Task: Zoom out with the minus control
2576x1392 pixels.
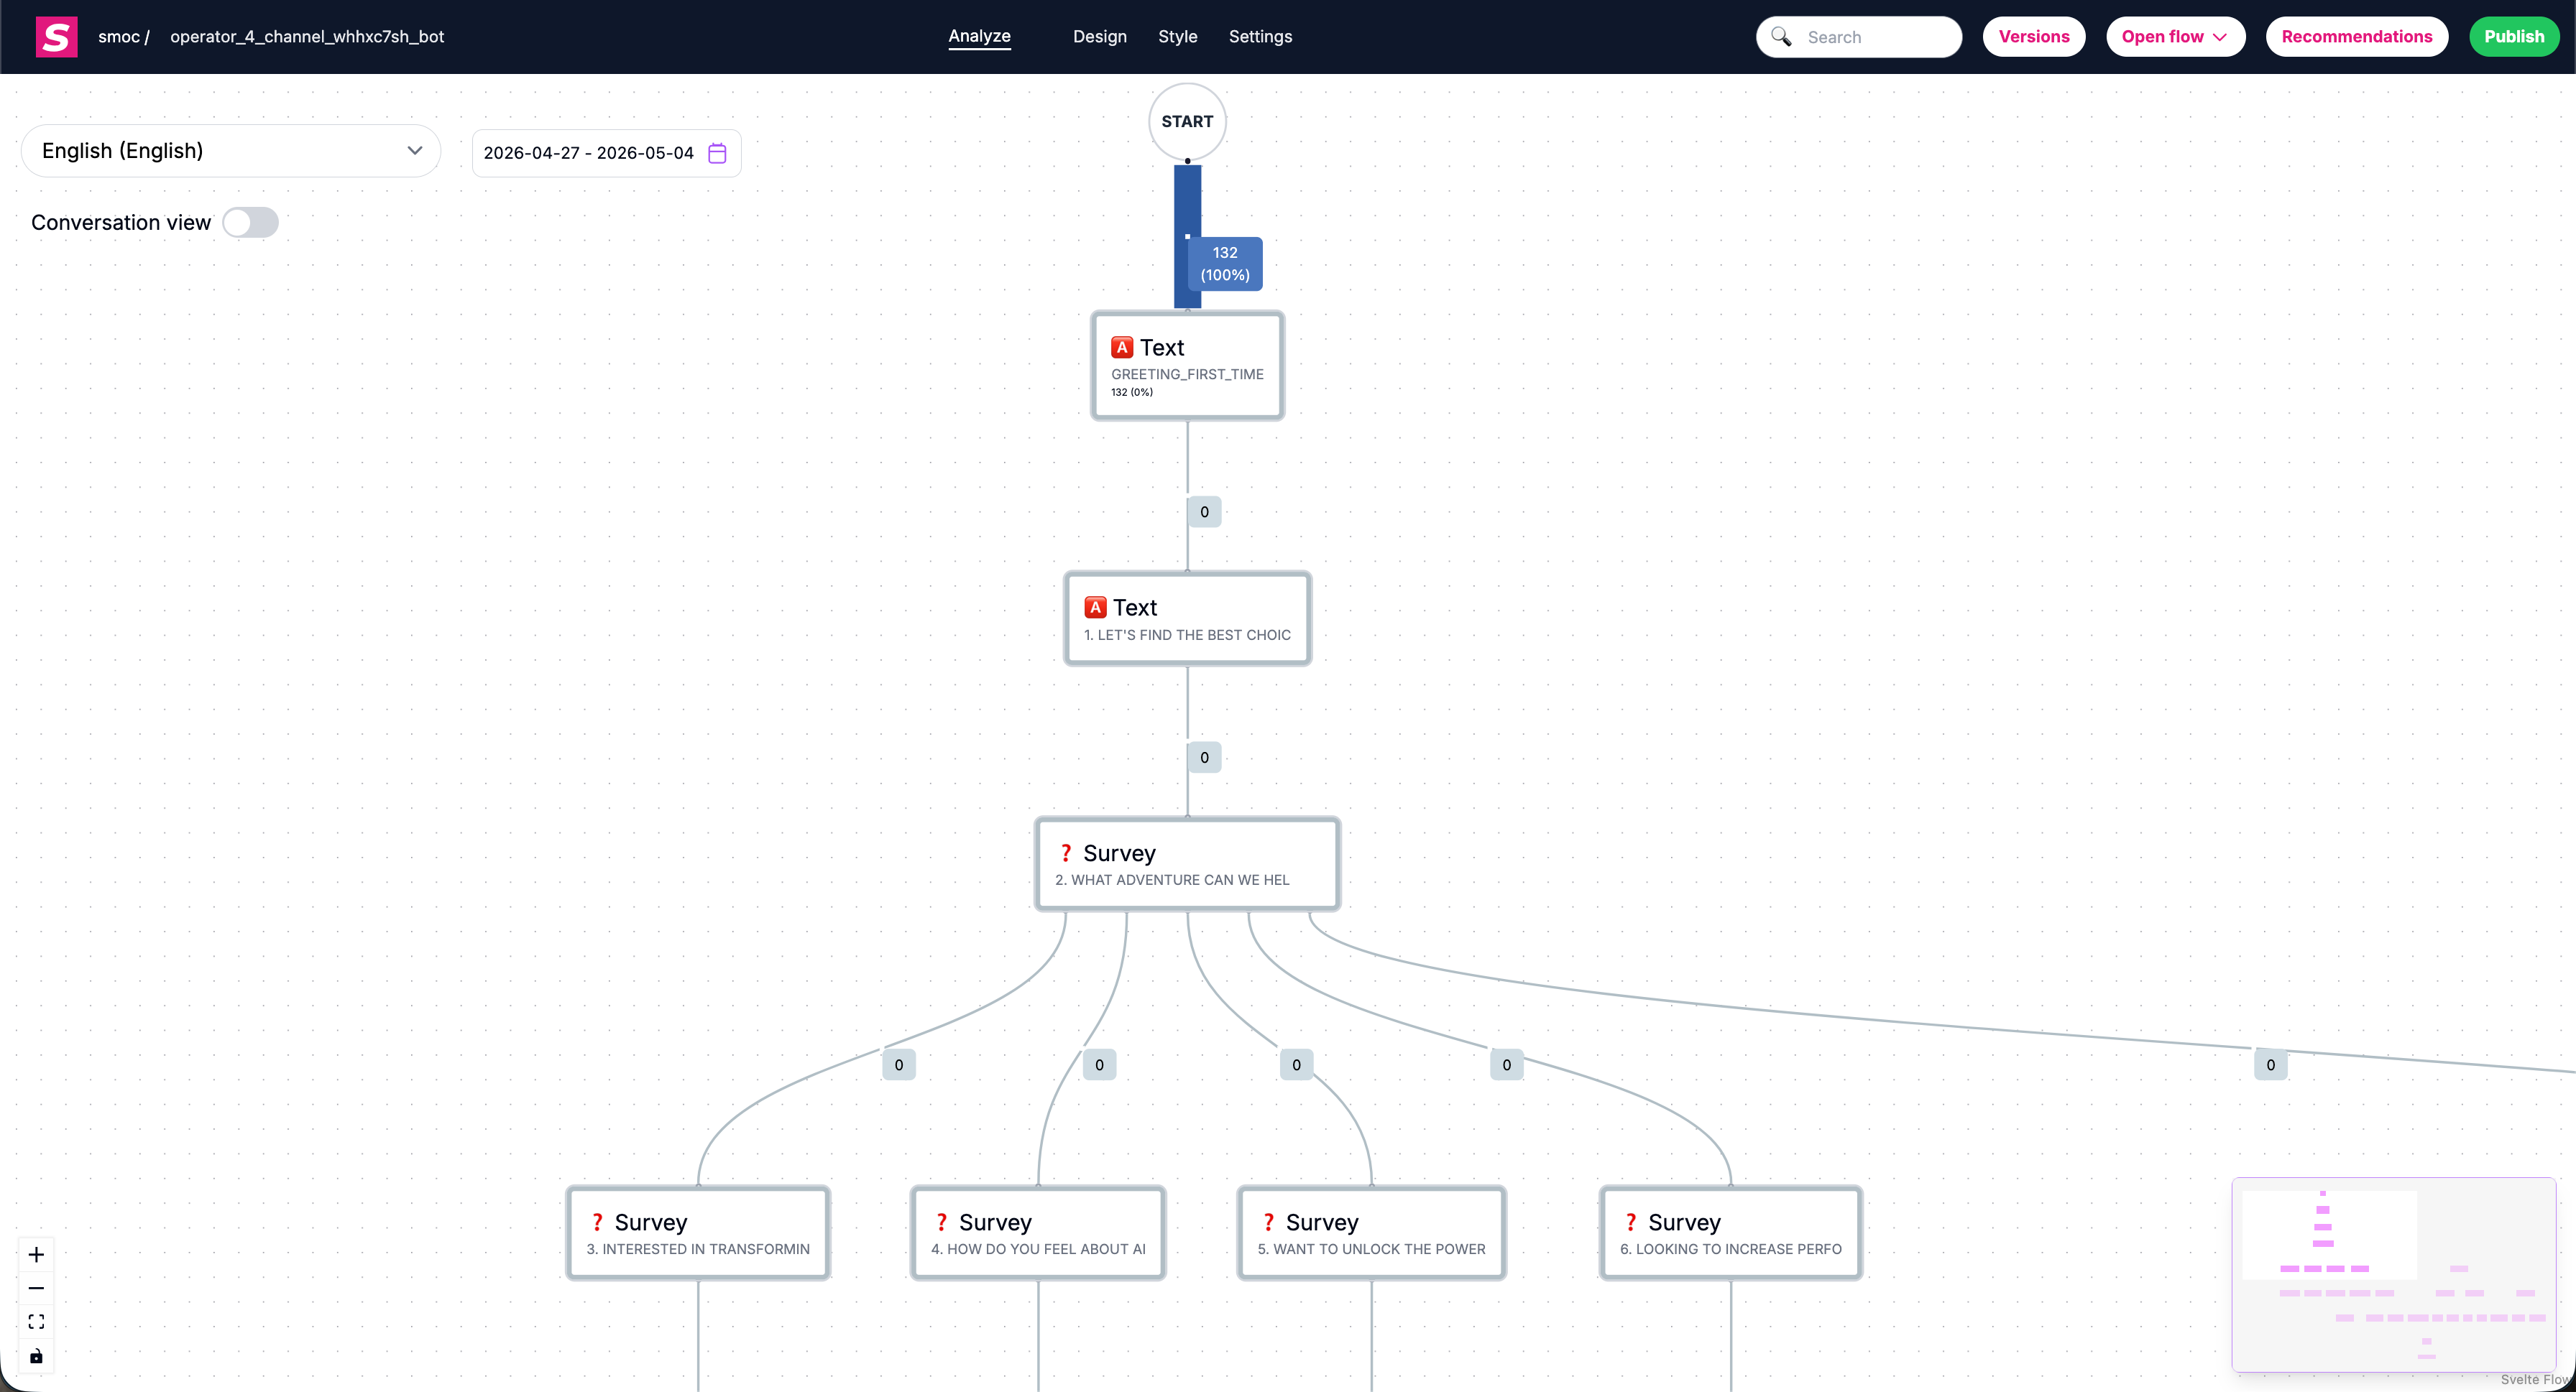Action: pos(36,1288)
